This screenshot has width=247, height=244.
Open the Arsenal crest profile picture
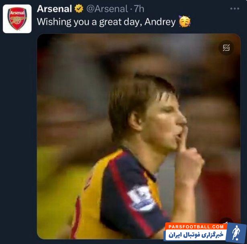point(17,18)
